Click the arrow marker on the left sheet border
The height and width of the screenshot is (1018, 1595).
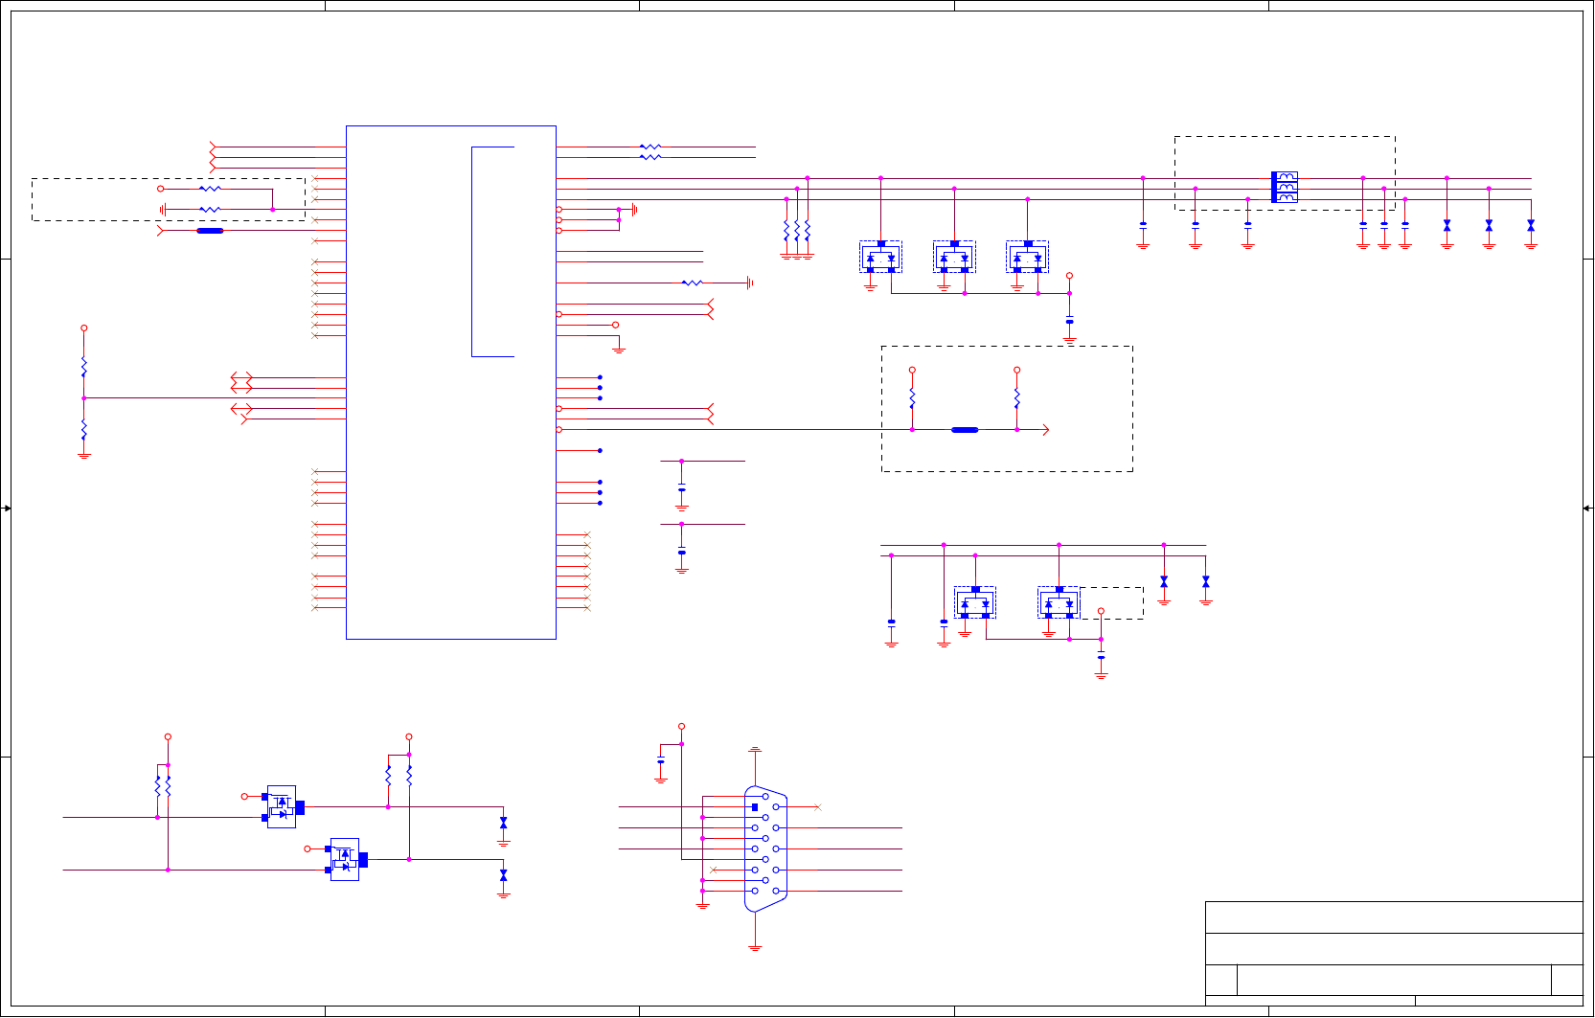pyautogui.click(x=7, y=509)
